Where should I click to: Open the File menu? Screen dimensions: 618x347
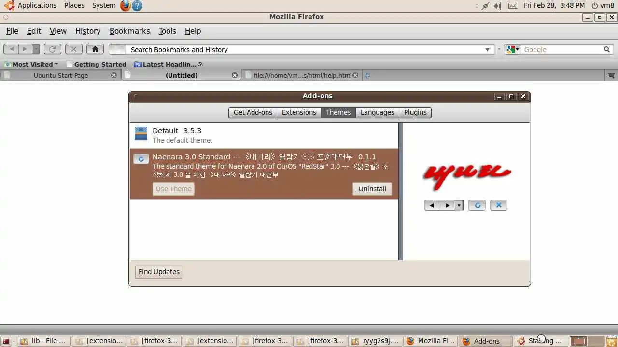click(x=12, y=31)
